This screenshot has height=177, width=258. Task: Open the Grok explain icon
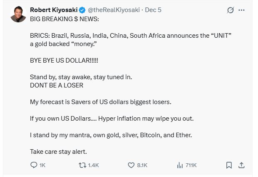[230, 10]
